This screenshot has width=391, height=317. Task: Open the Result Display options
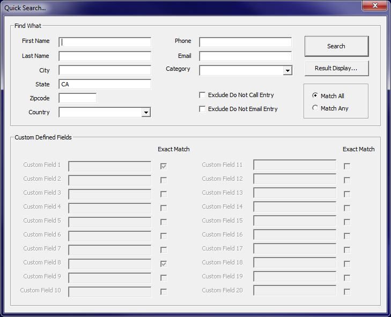(x=336, y=69)
